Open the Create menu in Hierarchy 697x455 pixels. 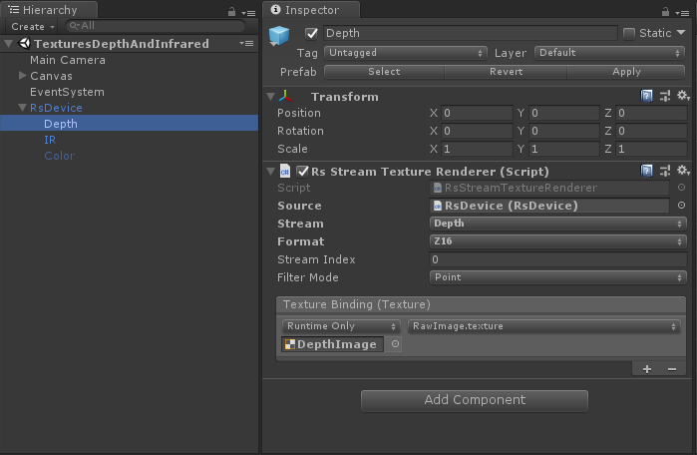31,26
